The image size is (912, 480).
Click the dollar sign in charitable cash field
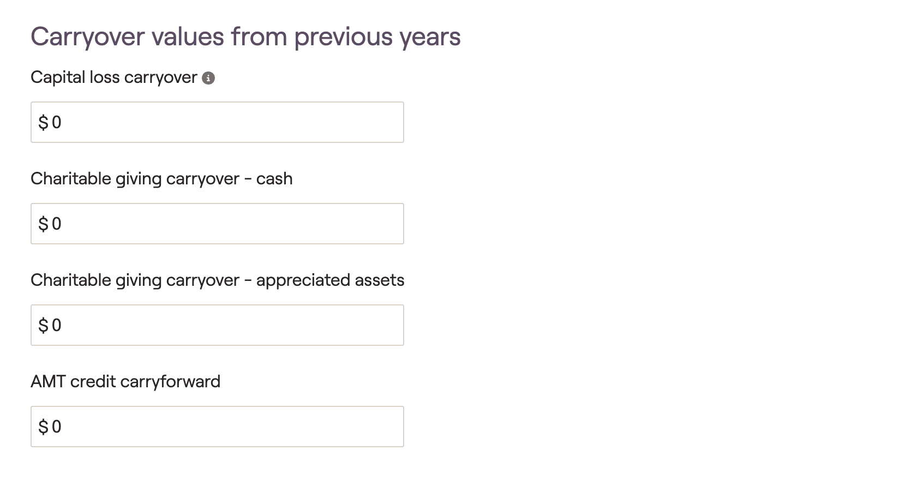(43, 224)
